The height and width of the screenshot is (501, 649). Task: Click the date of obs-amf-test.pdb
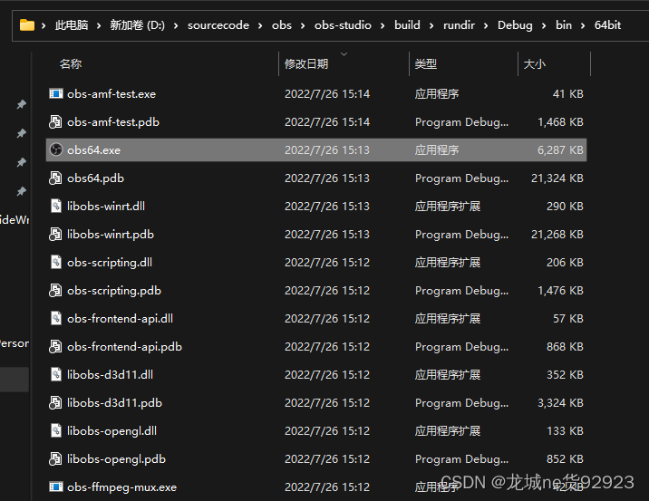pyautogui.click(x=327, y=122)
